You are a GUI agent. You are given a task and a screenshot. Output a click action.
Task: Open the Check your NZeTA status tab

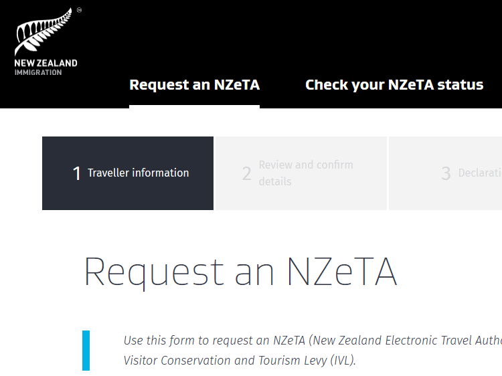click(394, 85)
